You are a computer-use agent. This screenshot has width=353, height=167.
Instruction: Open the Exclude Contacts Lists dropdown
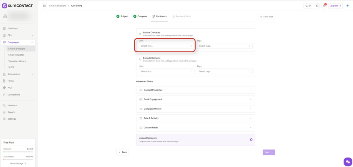click(x=166, y=71)
